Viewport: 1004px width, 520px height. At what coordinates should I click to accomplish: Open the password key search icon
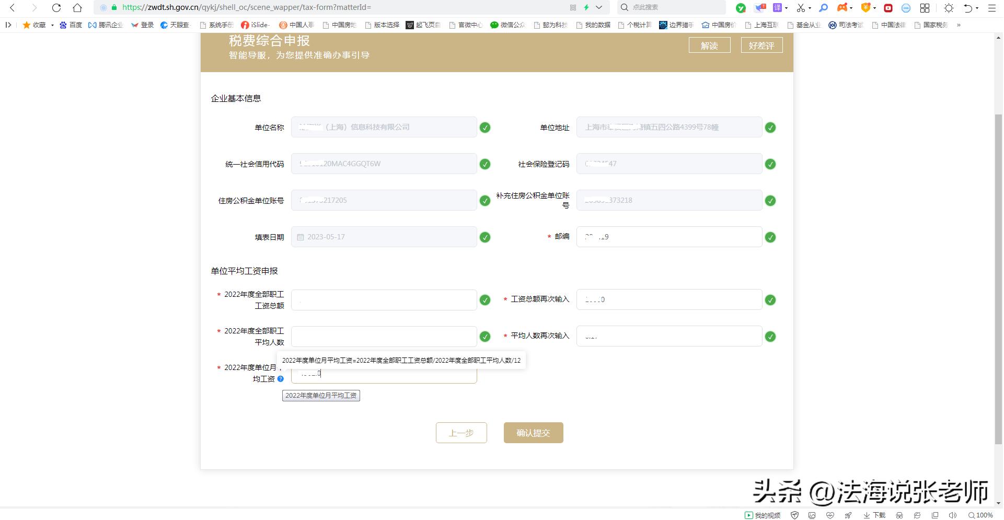[824, 7]
